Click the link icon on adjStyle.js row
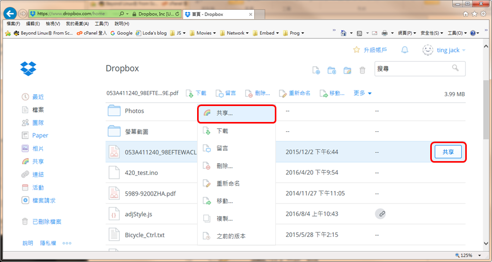 tap(380, 214)
